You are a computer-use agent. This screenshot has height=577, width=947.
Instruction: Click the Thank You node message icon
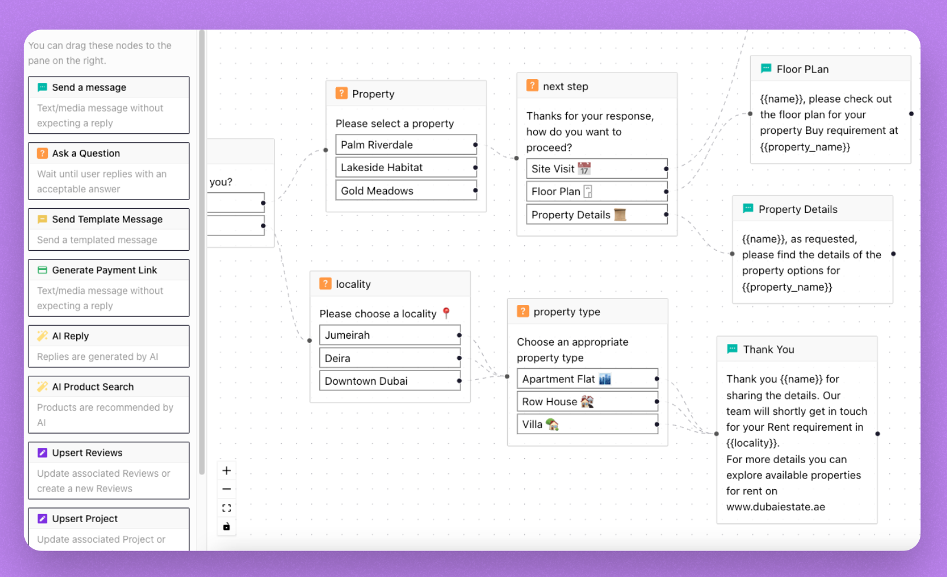pyautogui.click(x=732, y=349)
